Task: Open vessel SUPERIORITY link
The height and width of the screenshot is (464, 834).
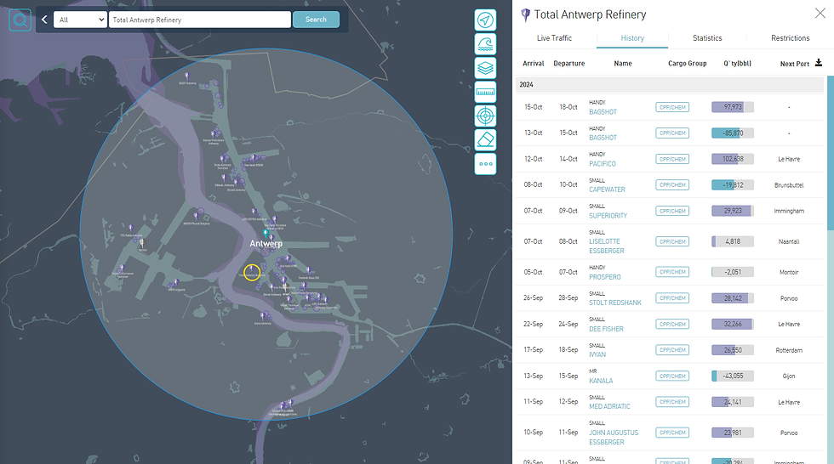Action: click(608, 216)
